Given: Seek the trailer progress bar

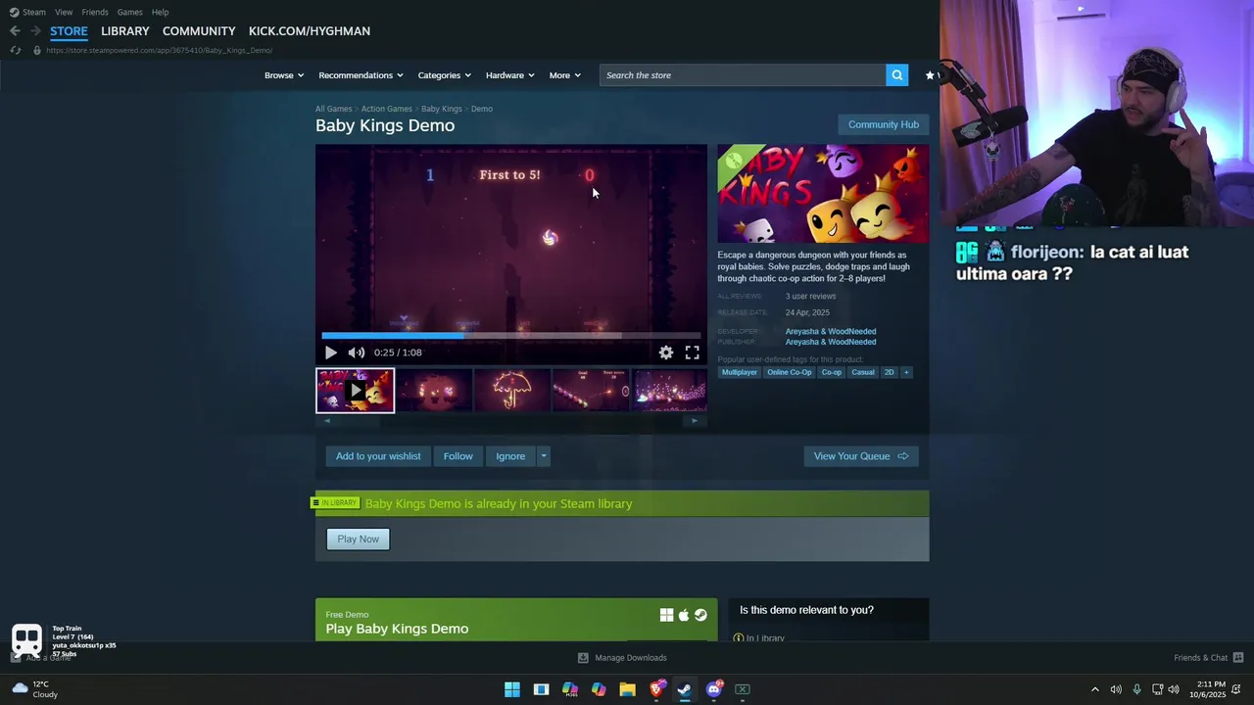Looking at the screenshot, I should pyautogui.click(x=510, y=336).
